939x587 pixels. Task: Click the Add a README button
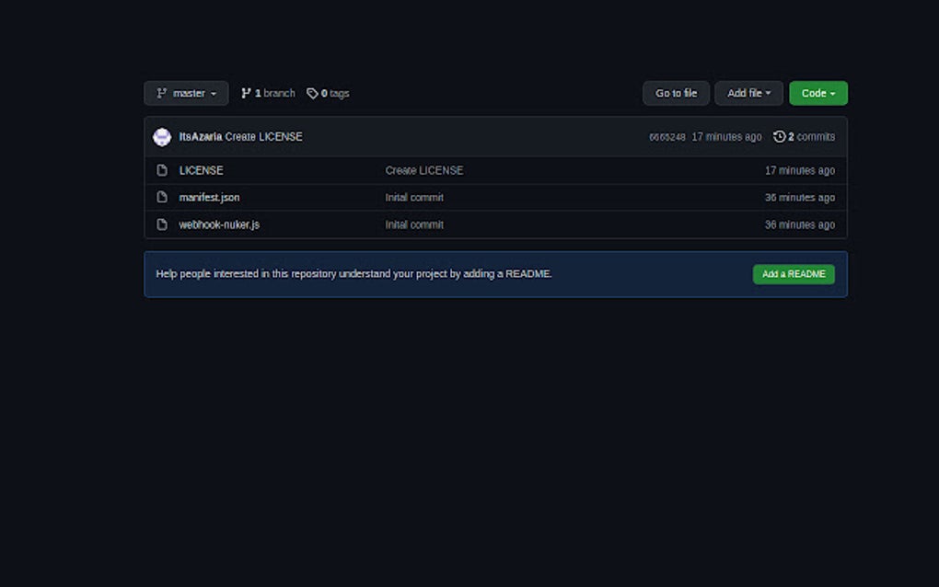tap(794, 274)
